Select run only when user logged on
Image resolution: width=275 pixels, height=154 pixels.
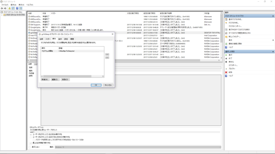pos(31,134)
